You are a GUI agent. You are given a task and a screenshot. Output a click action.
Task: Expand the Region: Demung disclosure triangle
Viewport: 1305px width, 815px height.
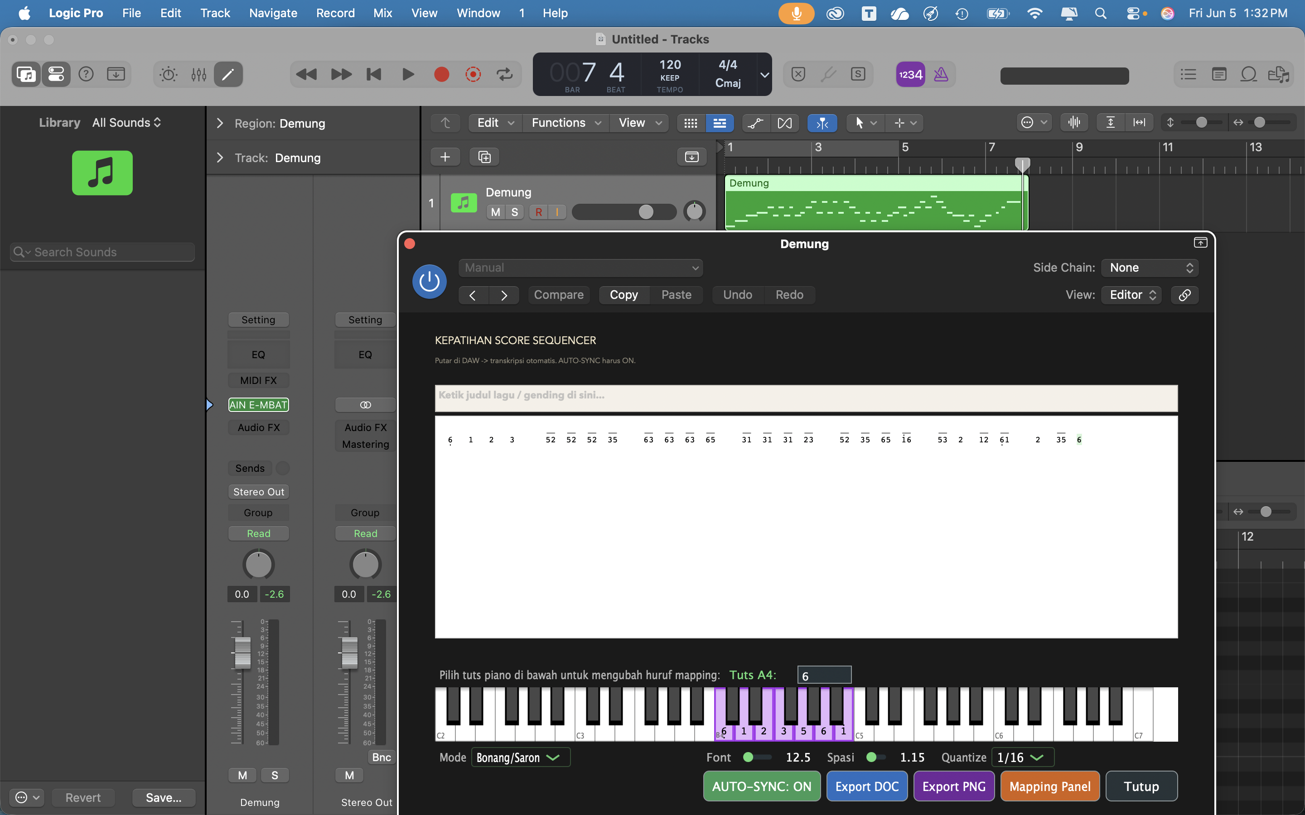click(x=219, y=124)
